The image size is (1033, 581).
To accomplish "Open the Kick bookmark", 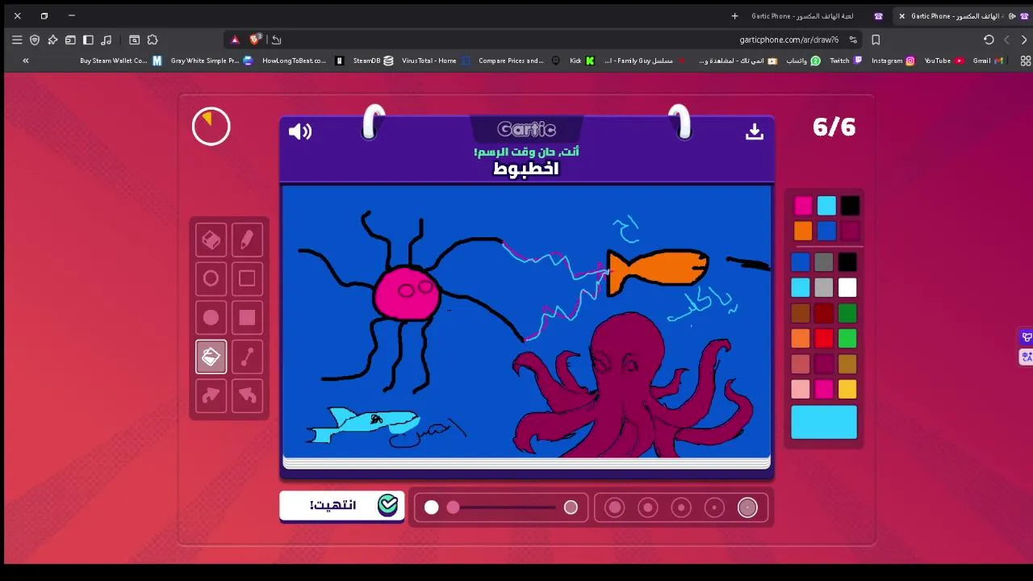I will [x=581, y=61].
